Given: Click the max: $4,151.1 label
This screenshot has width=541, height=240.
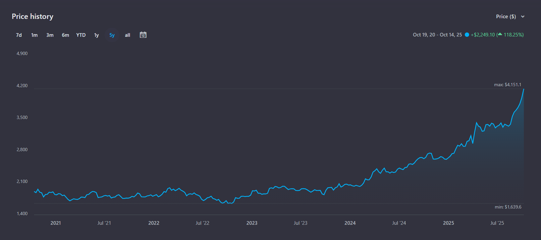Looking at the screenshot, I should pyautogui.click(x=508, y=85).
